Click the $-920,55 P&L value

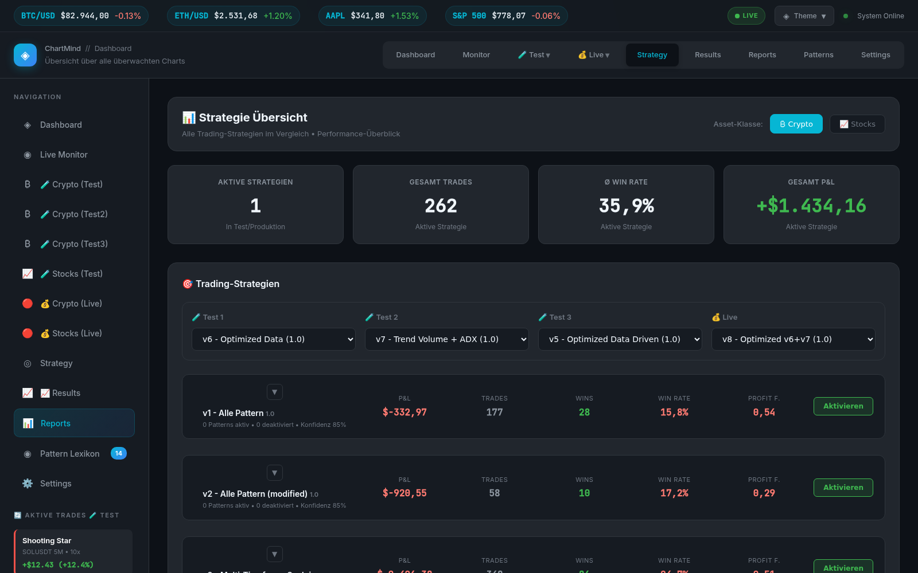[404, 493]
